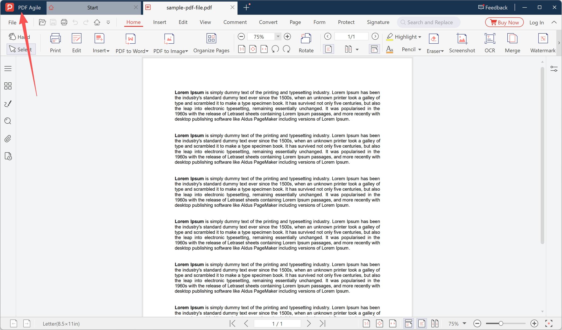The image size is (562, 330).
Task: Expand the Pencil options dropdown
Action: pyautogui.click(x=420, y=49)
